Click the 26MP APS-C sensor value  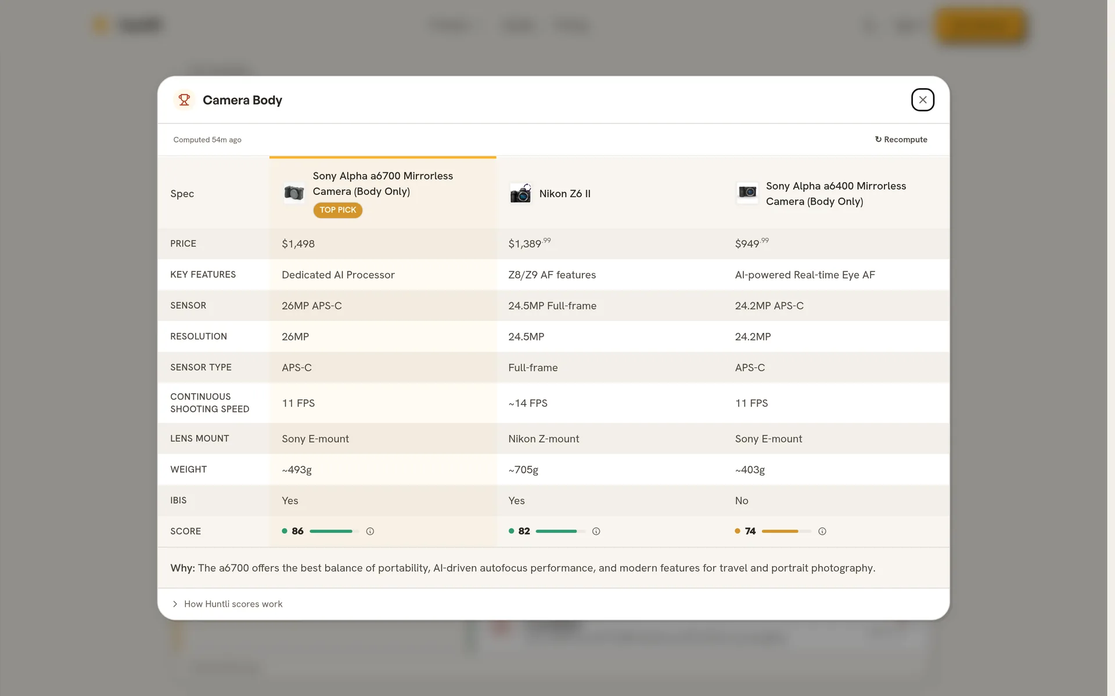[312, 306]
